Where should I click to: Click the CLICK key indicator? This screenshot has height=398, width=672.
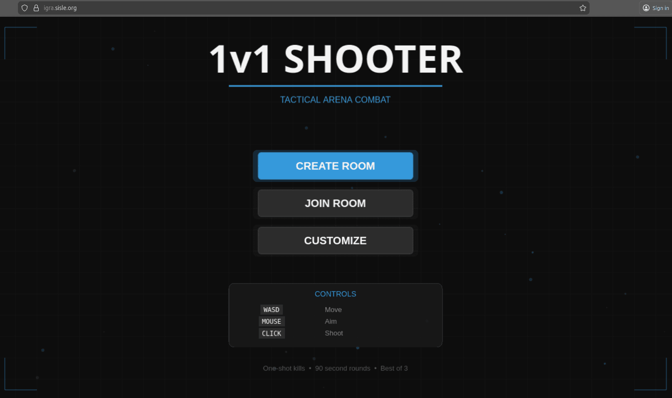[271, 333]
